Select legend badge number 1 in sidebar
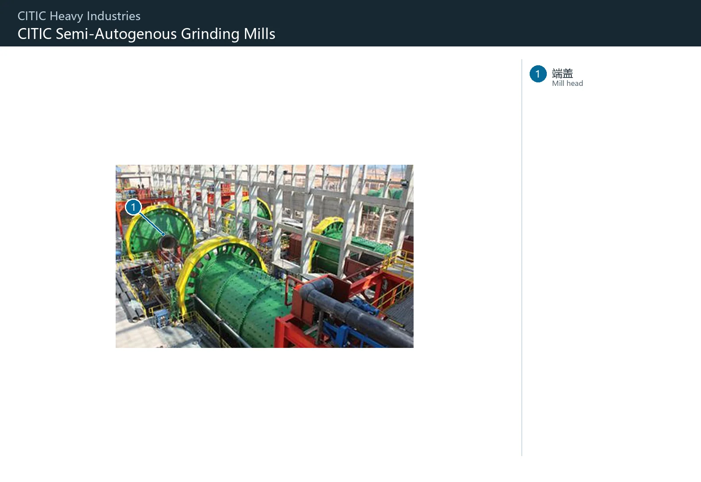Viewport: 701px width, 482px height. pos(538,74)
